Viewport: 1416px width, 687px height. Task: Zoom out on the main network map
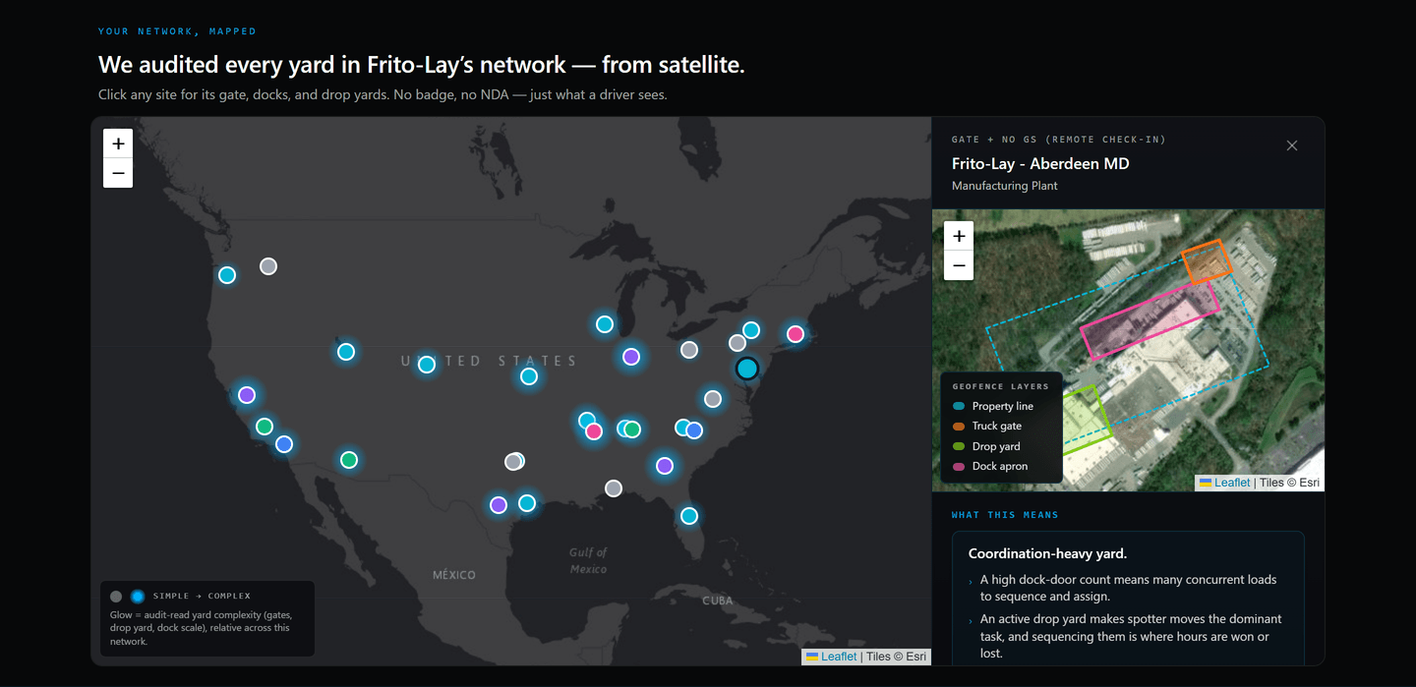(x=118, y=173)
